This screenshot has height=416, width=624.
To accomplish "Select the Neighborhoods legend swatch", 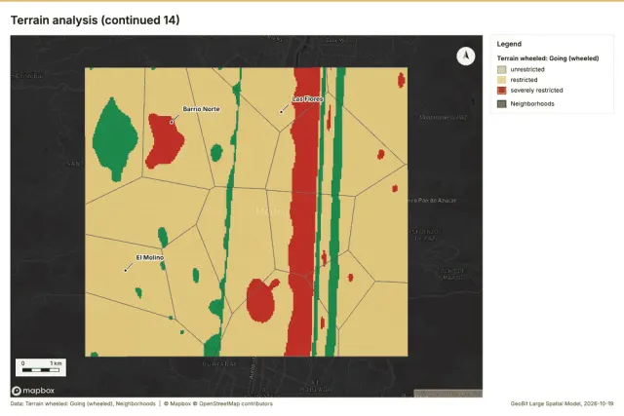I will click(x=501, y=104).
